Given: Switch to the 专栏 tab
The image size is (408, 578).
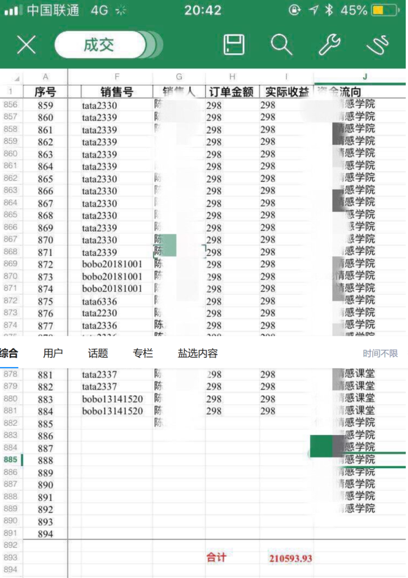Looking at the screenshot, I should [x=143, y=353].
